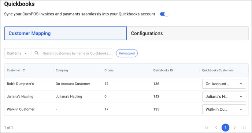Select page 1 in pagination

(225, 128)
